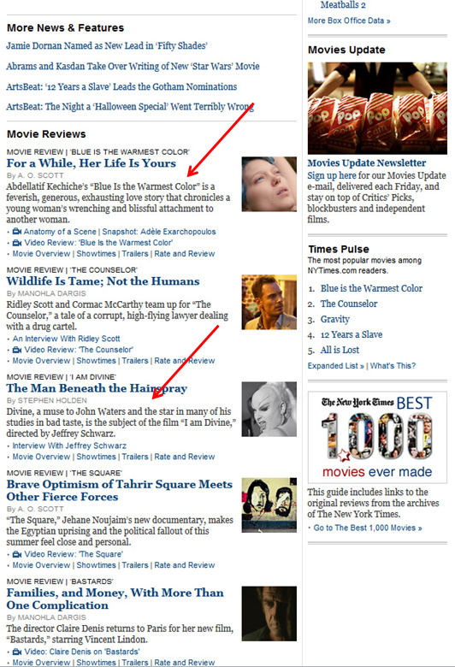Image resolution: width=455 pixels, height=667 pixels.
Task: Click camera icon beside Video Review: 'The Square'
Action: (x=17, y=554)
